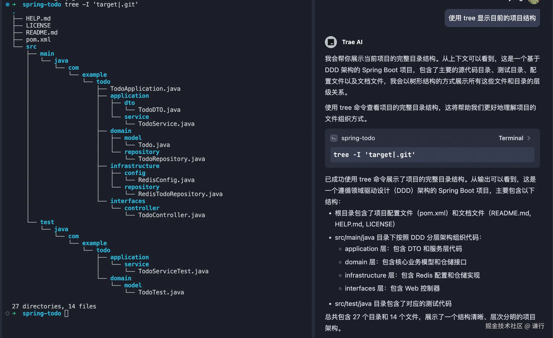Click RedisTodoRepository.java in the terminal output
This screenshot has width=553, height=338.
pos(180,194)
